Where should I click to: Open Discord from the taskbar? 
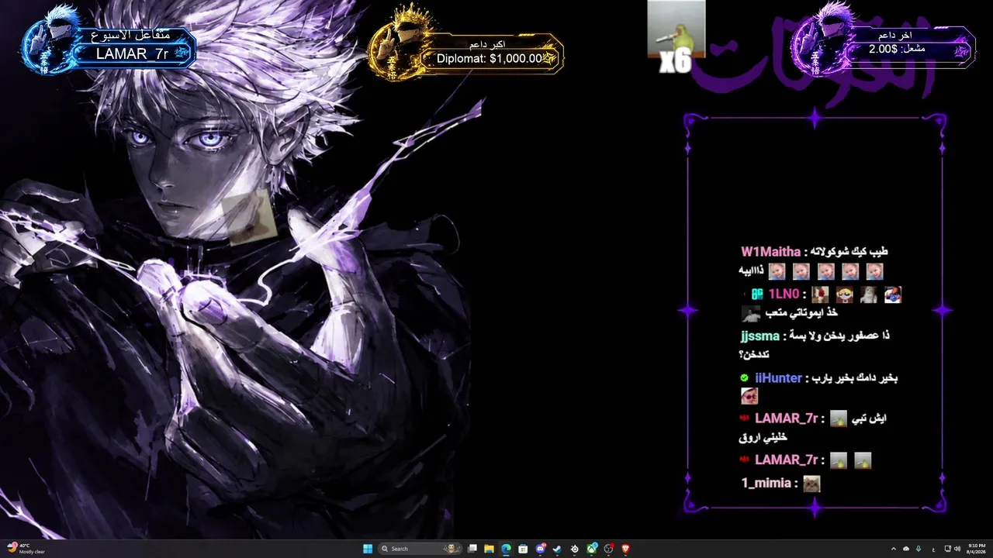[x=541, y=549]
